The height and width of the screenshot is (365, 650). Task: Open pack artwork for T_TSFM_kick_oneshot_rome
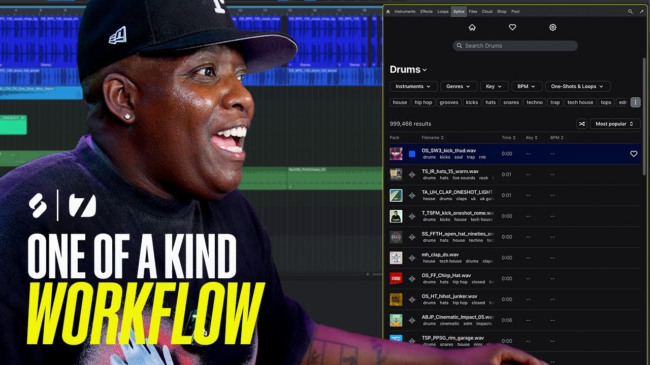point(396,216)
